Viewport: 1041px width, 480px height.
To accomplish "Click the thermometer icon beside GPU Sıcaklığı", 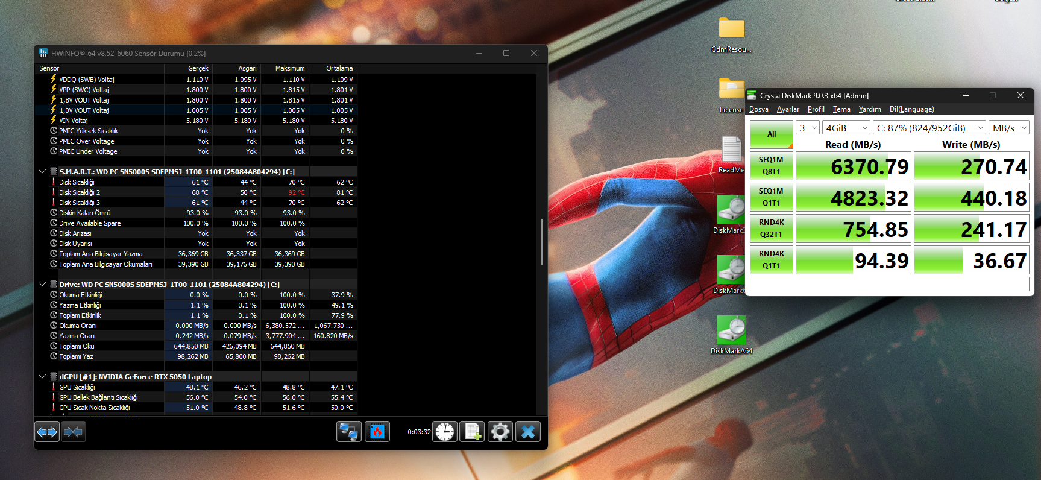I will click(x=54, y=387).
